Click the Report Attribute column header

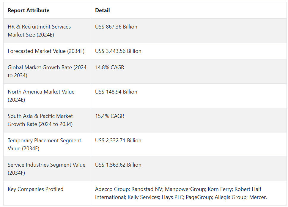tap(29, 10)
